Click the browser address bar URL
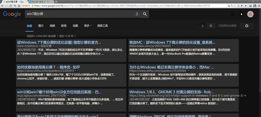Image resolution: width=261 pixels, height=117 pixels. point(122,6)
